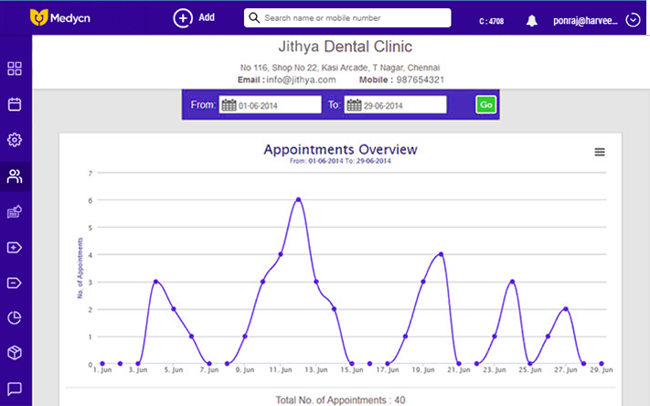The width and height of the screenshot is (650, 406).
Task: Open the inventory box icon in sidebar
Action: 15,353
